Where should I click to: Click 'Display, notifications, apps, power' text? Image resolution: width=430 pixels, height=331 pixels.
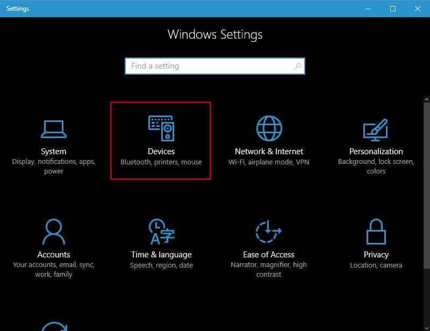click(53, 166)
